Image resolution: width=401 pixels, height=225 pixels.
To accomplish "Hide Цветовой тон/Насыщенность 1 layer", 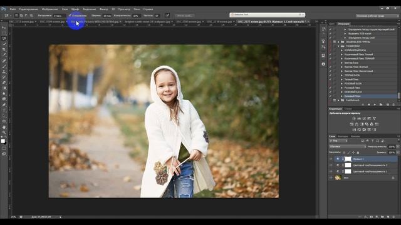I will point(331,171).
